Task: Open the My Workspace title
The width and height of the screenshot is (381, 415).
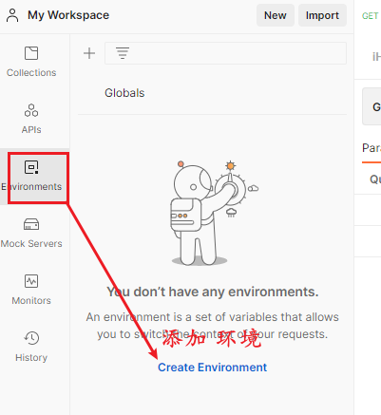Action: 68,15
